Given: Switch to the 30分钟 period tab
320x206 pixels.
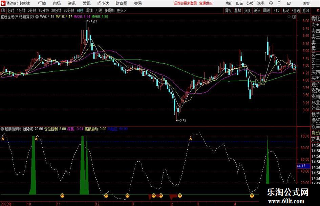Looking at the screenshot, I should [x=56, y=10].
